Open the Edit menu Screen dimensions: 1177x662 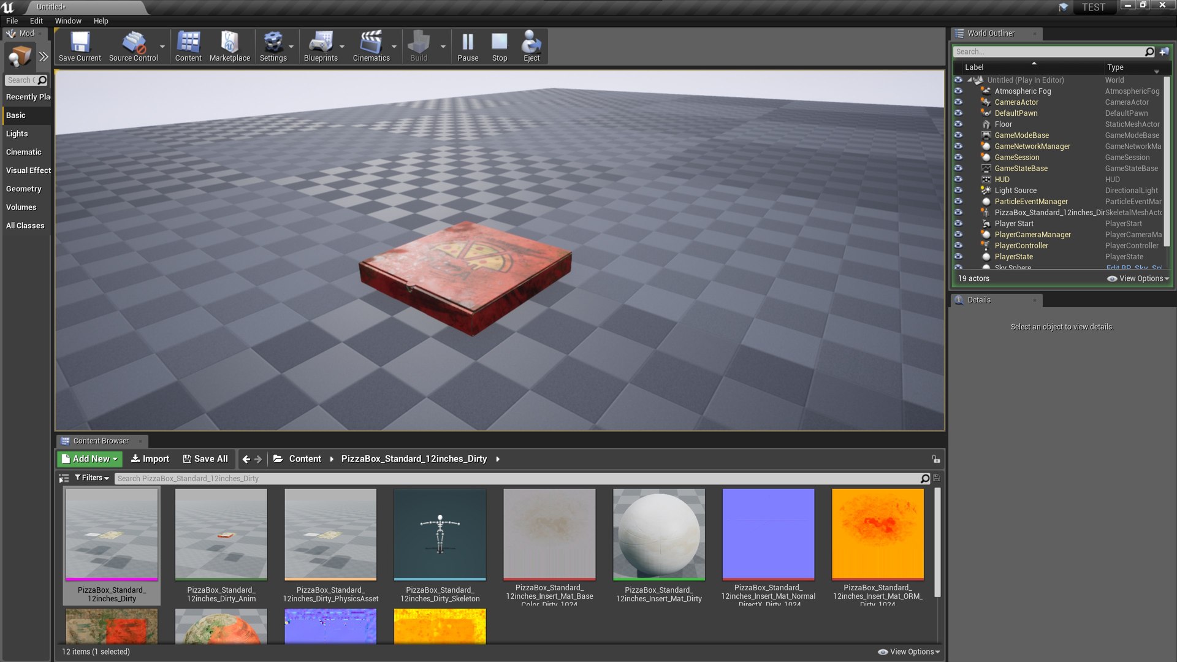click(x=36, y=21)
